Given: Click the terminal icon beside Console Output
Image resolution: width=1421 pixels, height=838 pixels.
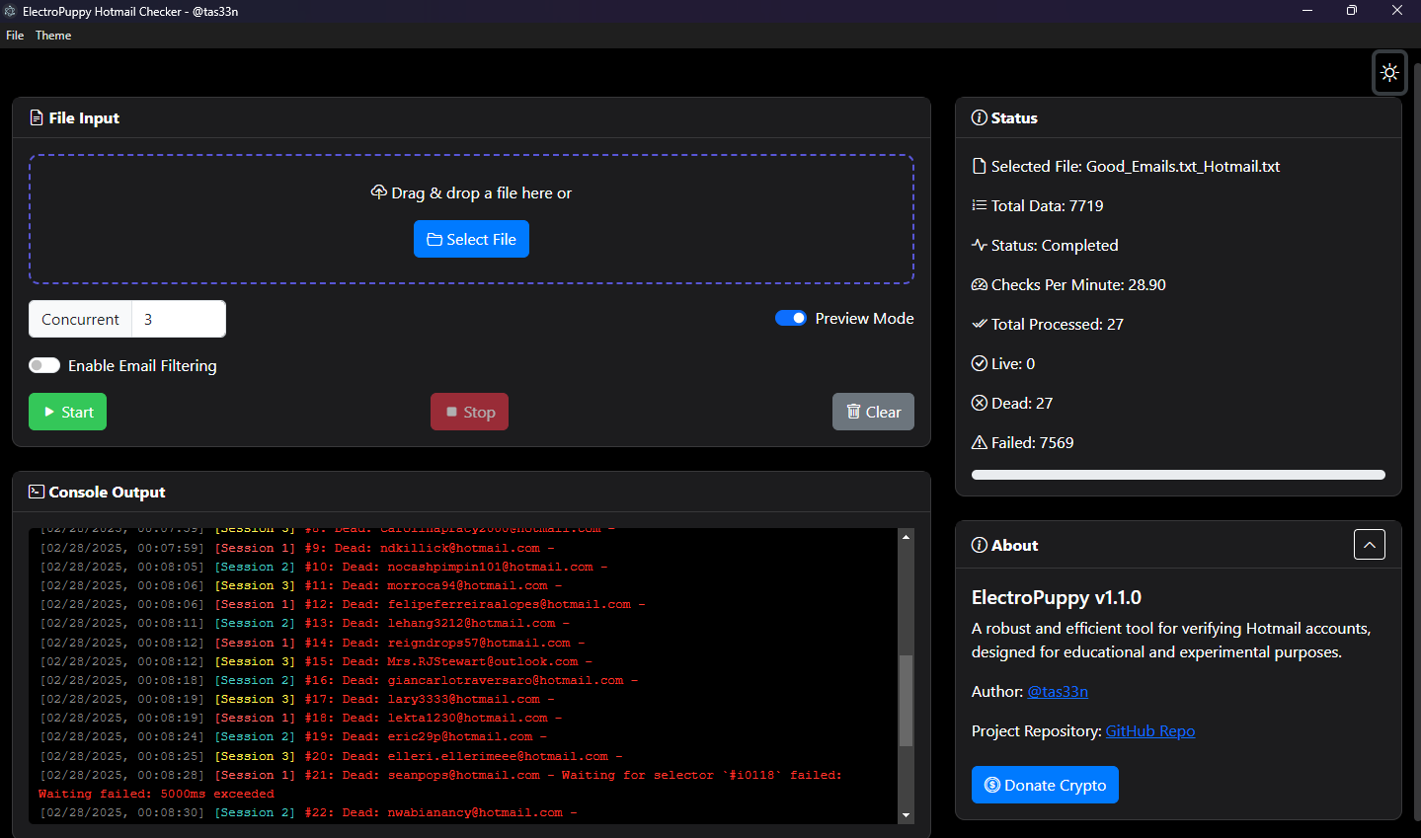Looking at the screenshot, I should tap(37, 492).
